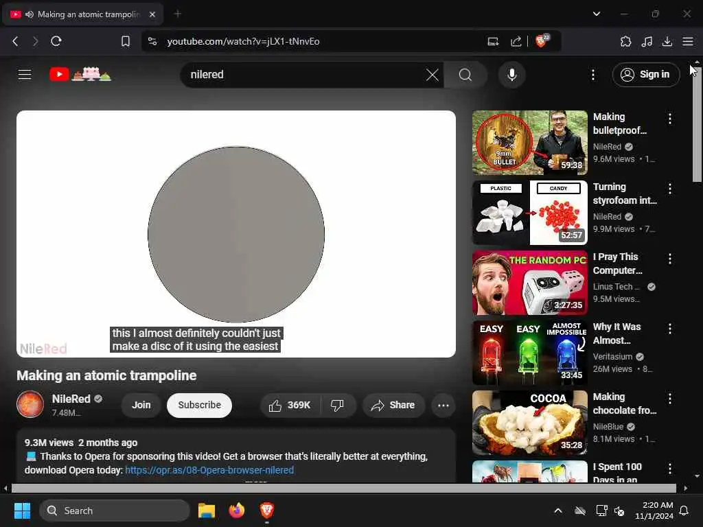
Task: Open the Cocoa chocolate video thumbnail
Action: click(529, 423)
